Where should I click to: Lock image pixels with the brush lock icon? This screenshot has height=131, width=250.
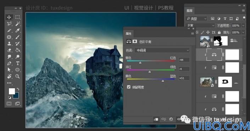[202, 32]
